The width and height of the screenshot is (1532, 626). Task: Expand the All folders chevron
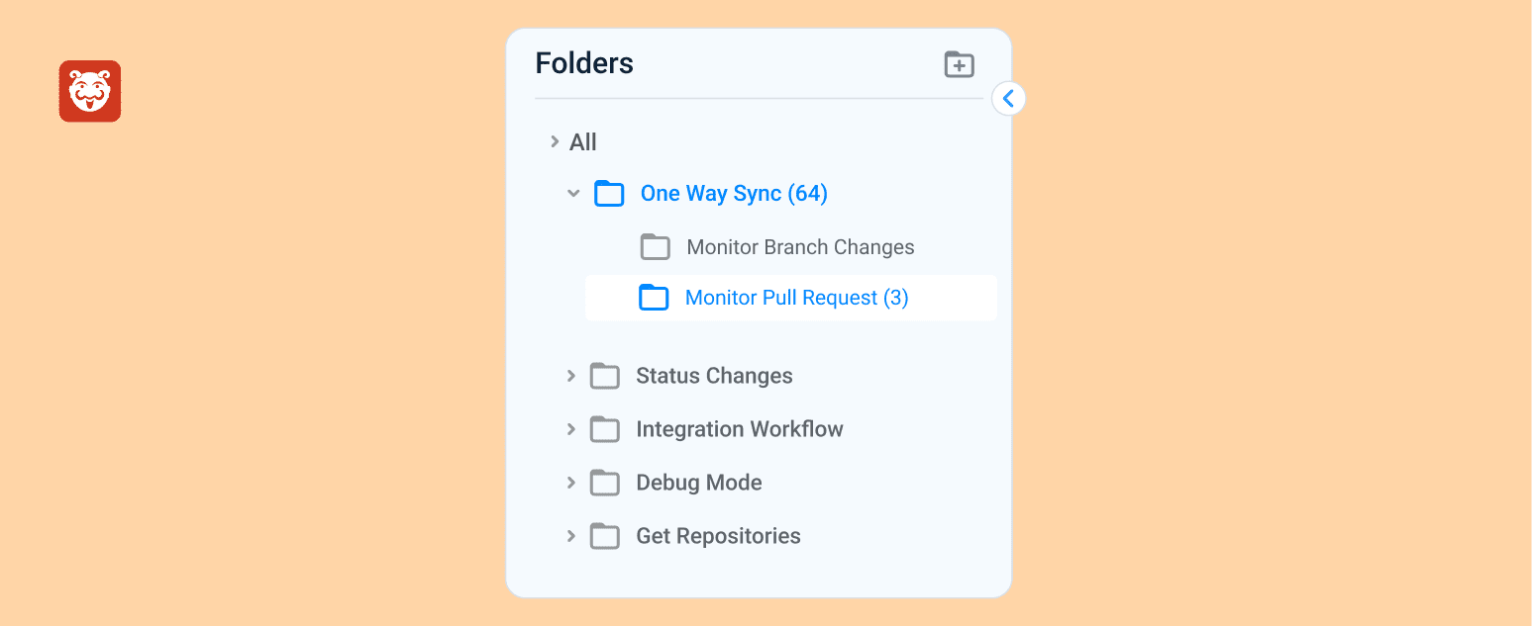555,142
